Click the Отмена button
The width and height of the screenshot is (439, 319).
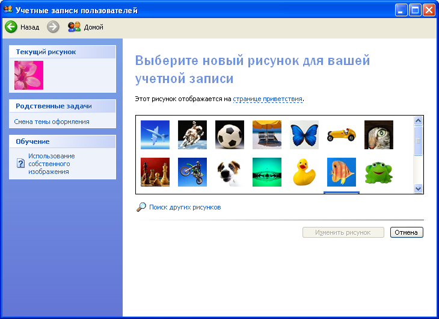tap(407, 232)
